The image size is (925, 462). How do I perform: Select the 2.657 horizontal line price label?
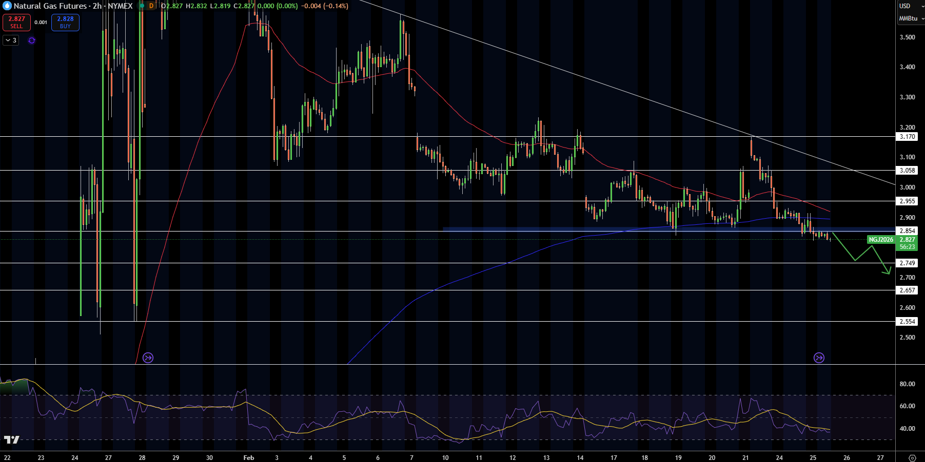coord(907,290)
